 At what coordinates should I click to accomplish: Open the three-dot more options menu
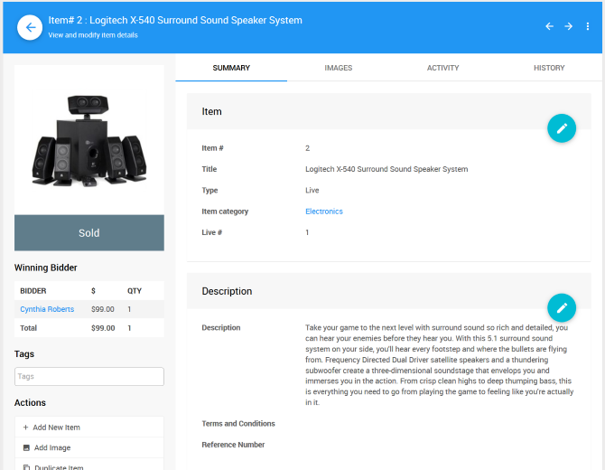[x=588, y=26]
